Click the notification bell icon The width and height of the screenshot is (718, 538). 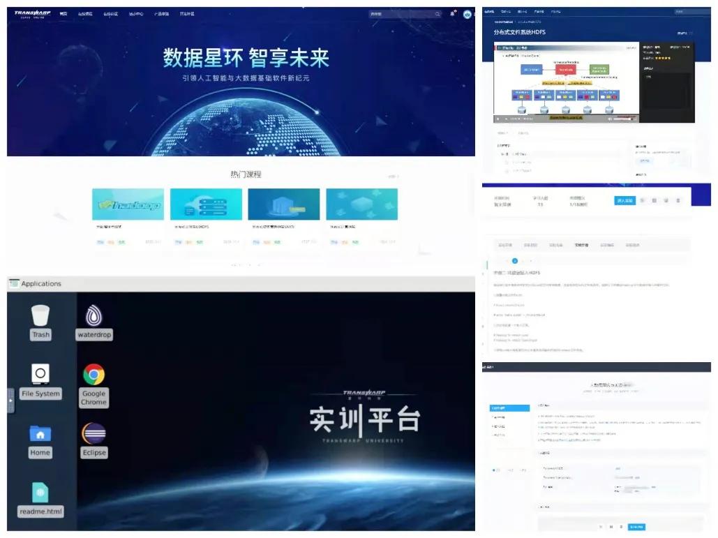click(x=453, y=14)
